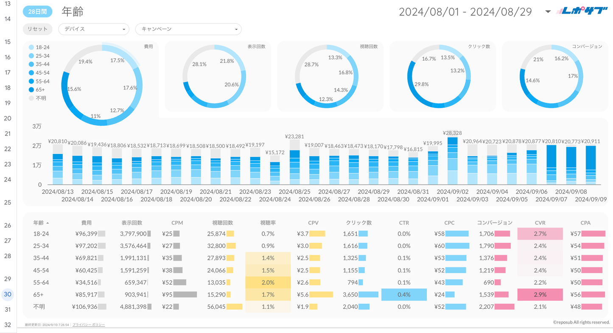Select row header 13
The height and width of the screenshot is (333, 613).
pyautogui.click(x=8, y=4)
